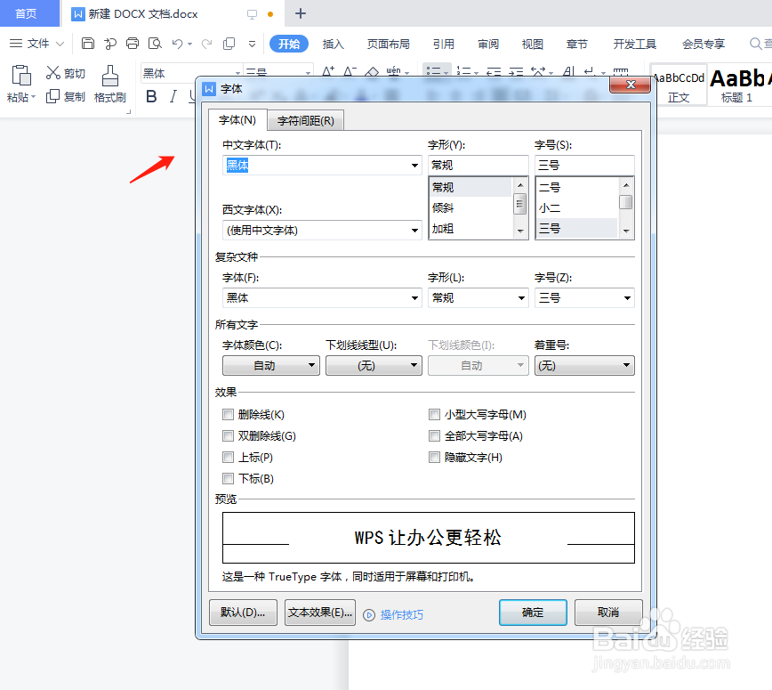Click the 字形 list scrollbar down arrow
The image size is (772, 690).
[520, 231]
